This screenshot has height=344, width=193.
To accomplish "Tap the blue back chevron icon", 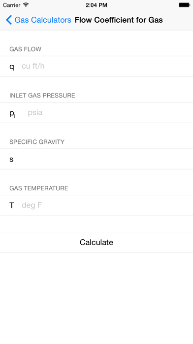I will tap(9, 20).
